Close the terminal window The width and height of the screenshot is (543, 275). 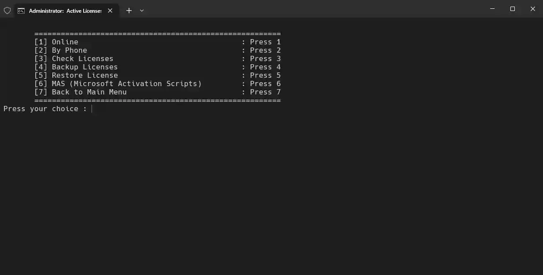coord(532,9)
